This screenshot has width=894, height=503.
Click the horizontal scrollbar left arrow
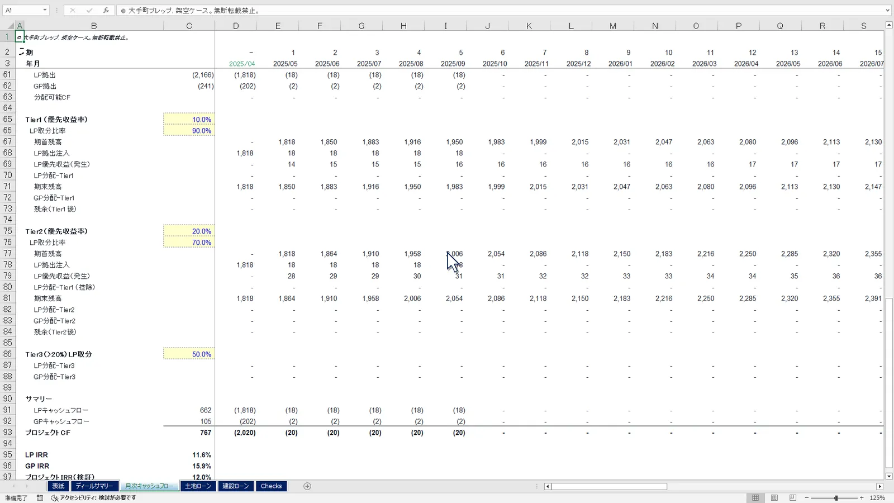tap(548, 486)
